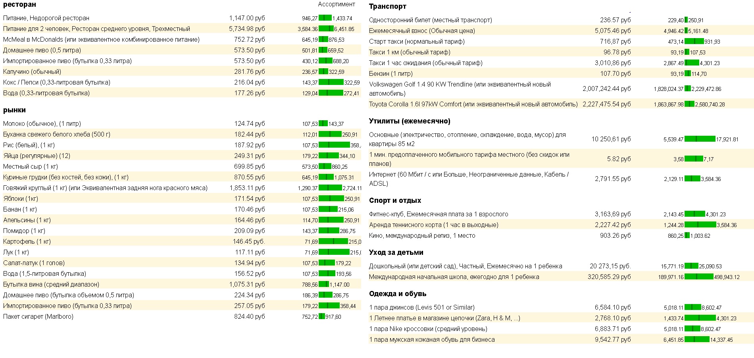Select the 'Пакет сигарет (Marlboro)' label
Screen dimensions: 754x358
(x=38, y=317)
